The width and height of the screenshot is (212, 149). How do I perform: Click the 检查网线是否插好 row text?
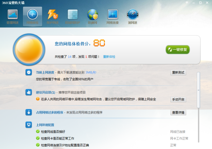53,131
